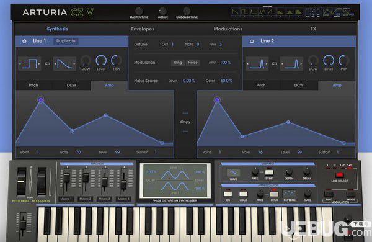Open Line 1 second waveform selector (sawtooth)
This screenshot has height=242, width=372.
click(64, 64)
